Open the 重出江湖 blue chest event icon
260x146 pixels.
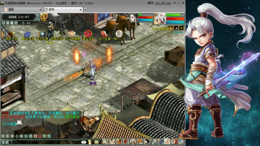[28, 35]
